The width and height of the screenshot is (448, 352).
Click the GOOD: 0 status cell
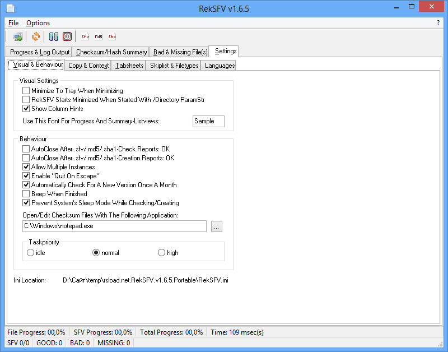pyautogui.click(x=49, y=342)
